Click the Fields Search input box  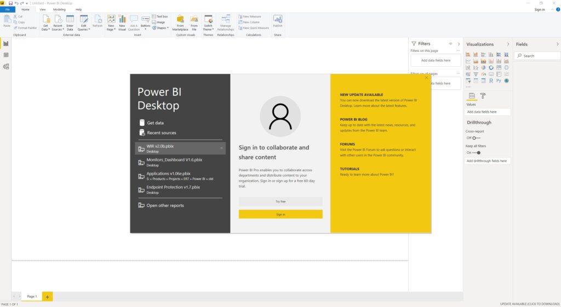539,56
